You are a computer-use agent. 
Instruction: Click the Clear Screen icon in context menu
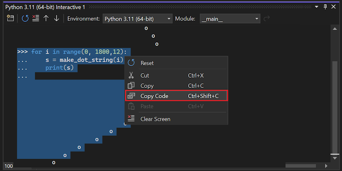pos(131,119)
